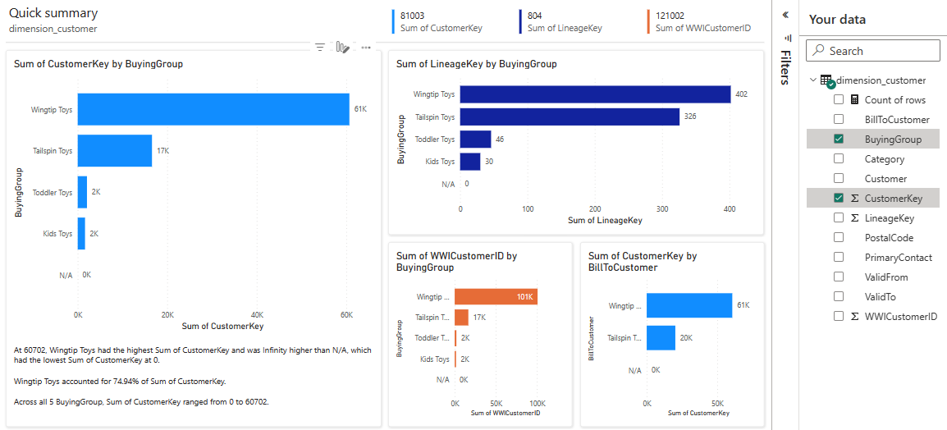
Task: Click the filter icon above Filters label
Action: [785, 38]
